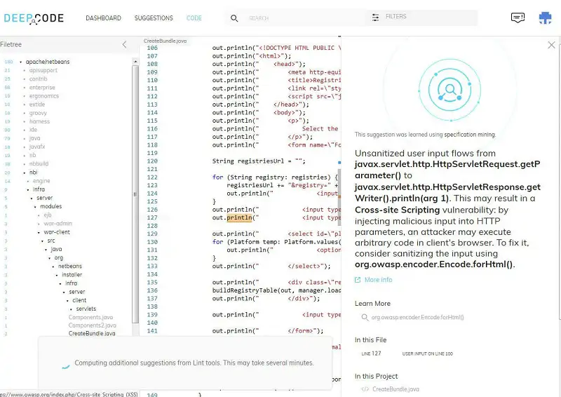
Task: Click the DeepCode logo
Action: pyautogui.click(x=35, y=18)
